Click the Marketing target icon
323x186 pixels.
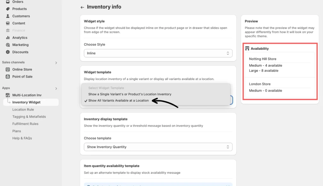pyautogui.click(x=8, y=45)
